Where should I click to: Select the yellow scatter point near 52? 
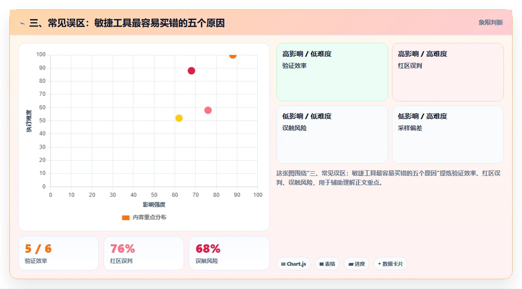coord(179,118)
